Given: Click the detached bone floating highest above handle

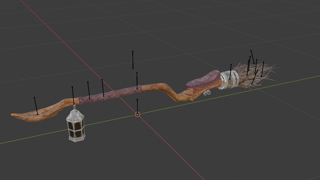Looking at the screenshot, I should [133, 60].
